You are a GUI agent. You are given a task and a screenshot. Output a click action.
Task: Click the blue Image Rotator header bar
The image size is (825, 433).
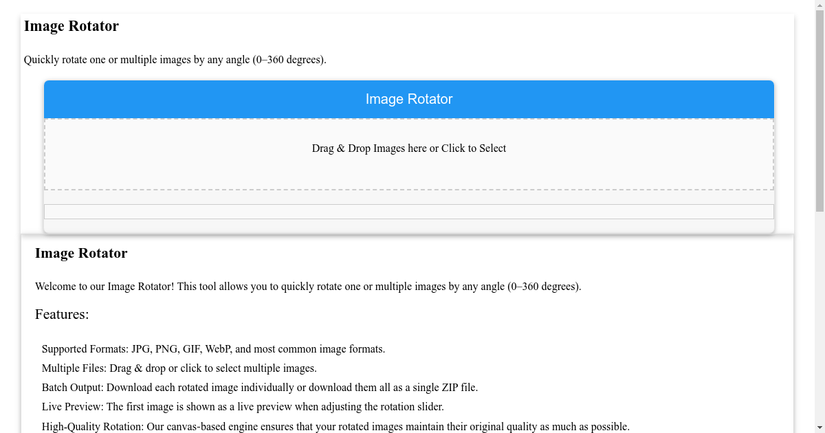point(409,99)
